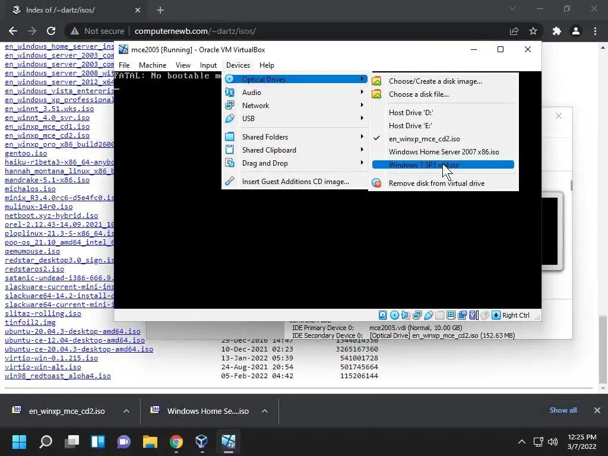
Task: Open the File menu in VirtualBox
Action: click(124, 65)
